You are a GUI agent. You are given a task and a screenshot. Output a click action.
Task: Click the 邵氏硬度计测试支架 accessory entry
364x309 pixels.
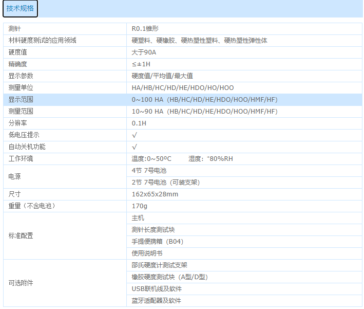(x=159, y=265)
